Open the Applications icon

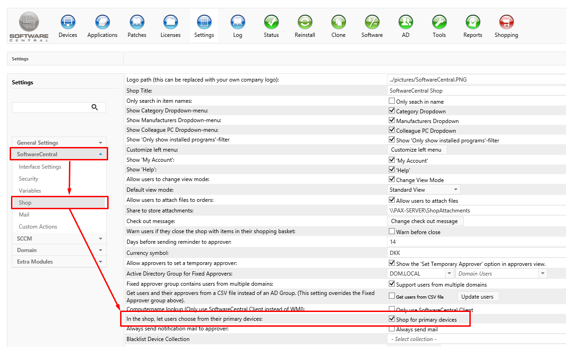point(102,22)
